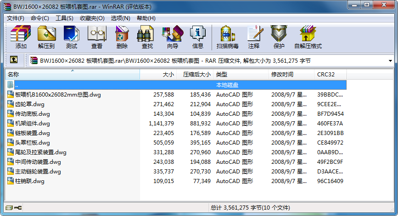Click the 解压到 (Extract To) icon

(46, 37)
